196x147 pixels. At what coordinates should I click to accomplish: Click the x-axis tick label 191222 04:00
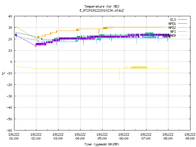click(80, 137)
